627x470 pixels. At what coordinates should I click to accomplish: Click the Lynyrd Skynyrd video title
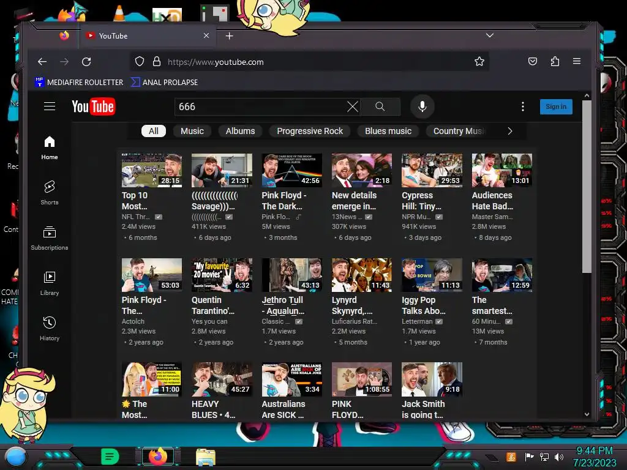coord(352,305)
